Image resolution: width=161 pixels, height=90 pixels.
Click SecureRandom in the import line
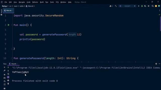(x=54, y=15)
